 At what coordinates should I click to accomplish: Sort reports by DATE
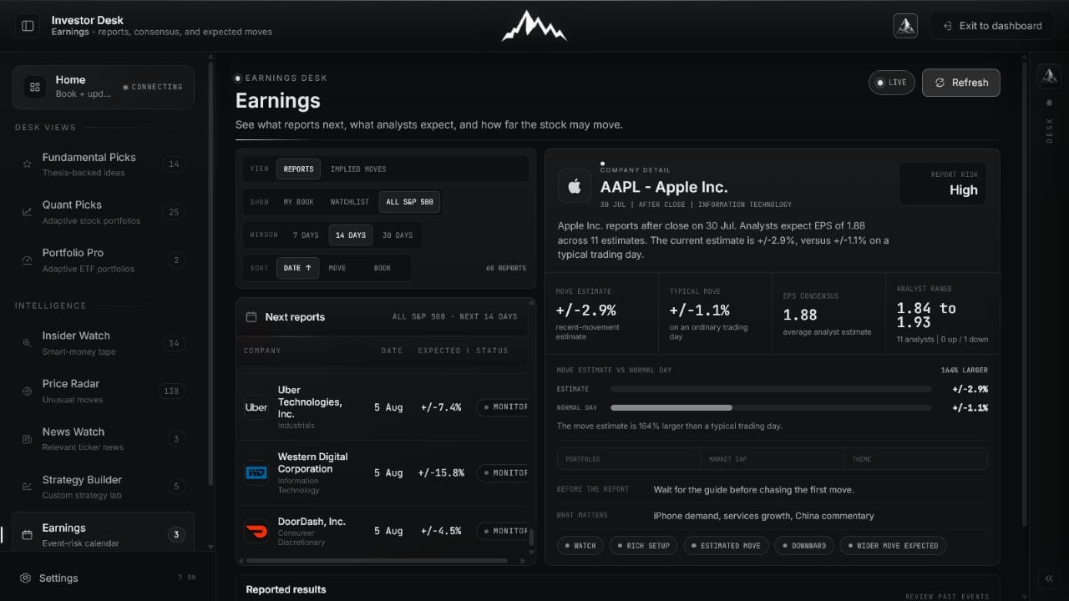pyautogui.click(x=297, y=268)
